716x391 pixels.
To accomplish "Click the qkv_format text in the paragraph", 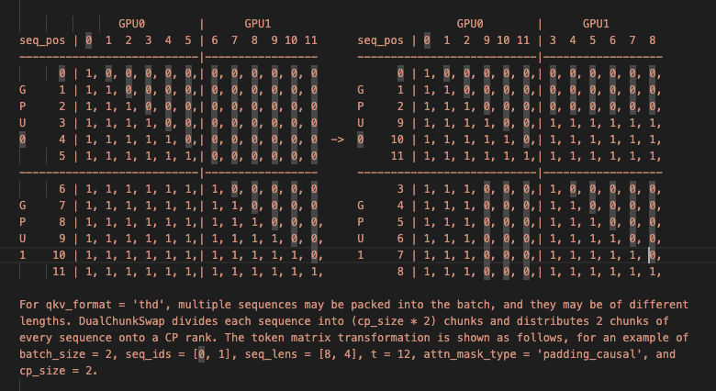I will (77, 303).
